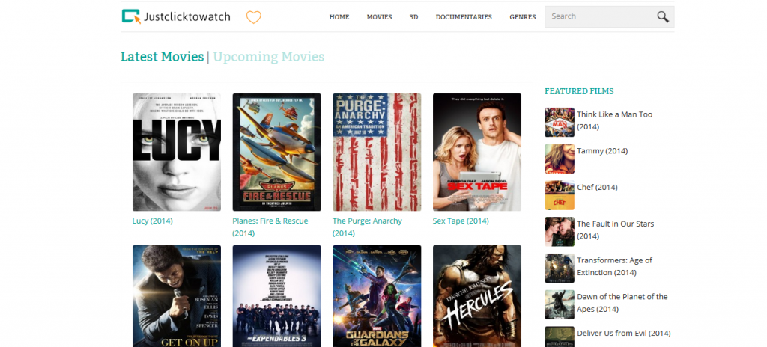Screen dimensions: 767x347
Task: Open the Planes Fire & Rescue poster
Action: [277, 152]
